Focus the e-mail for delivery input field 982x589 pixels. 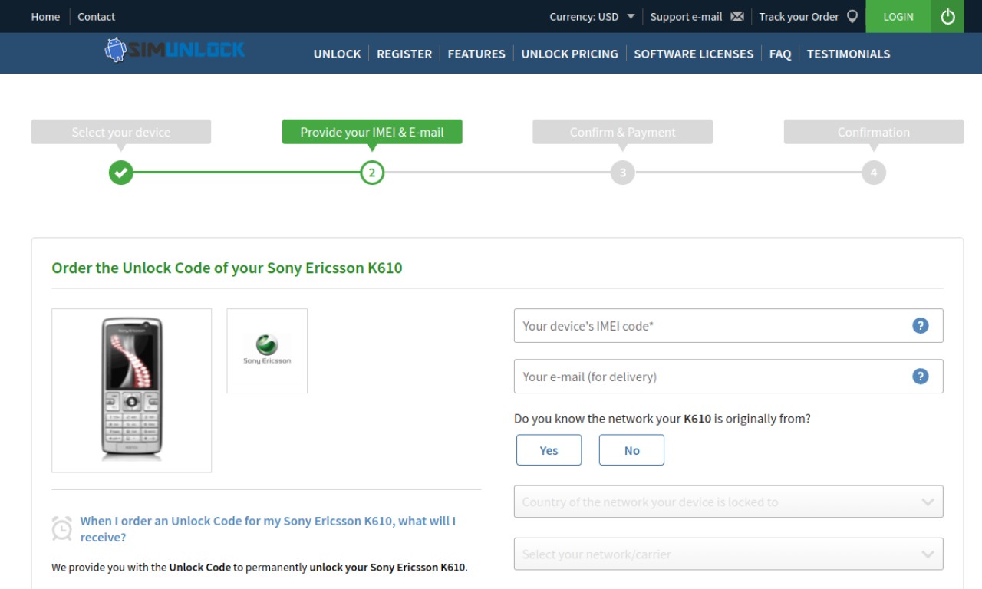pos(728,376)
